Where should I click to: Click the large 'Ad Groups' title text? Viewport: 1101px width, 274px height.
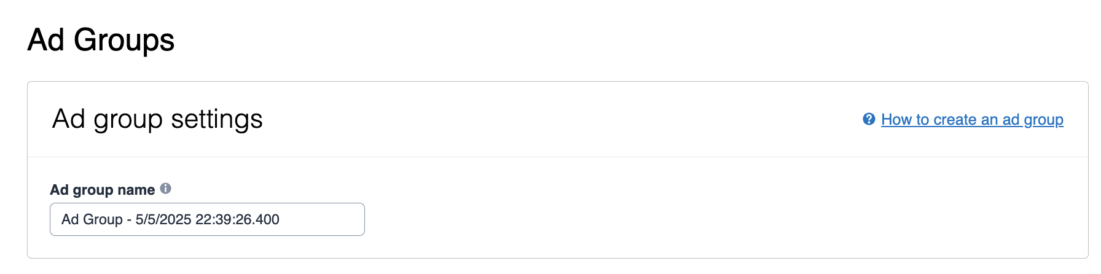pyautogui.click(x=101, y=41)
